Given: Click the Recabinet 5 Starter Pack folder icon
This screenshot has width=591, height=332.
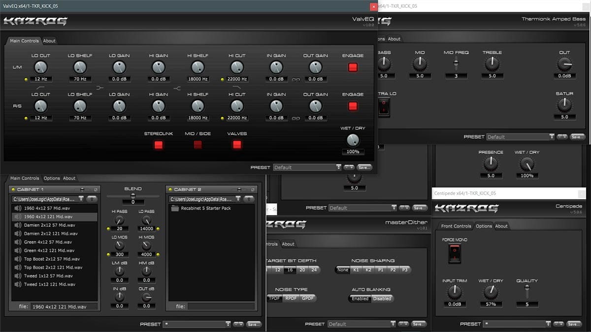Looking at the screenshot, I should 175,208.
